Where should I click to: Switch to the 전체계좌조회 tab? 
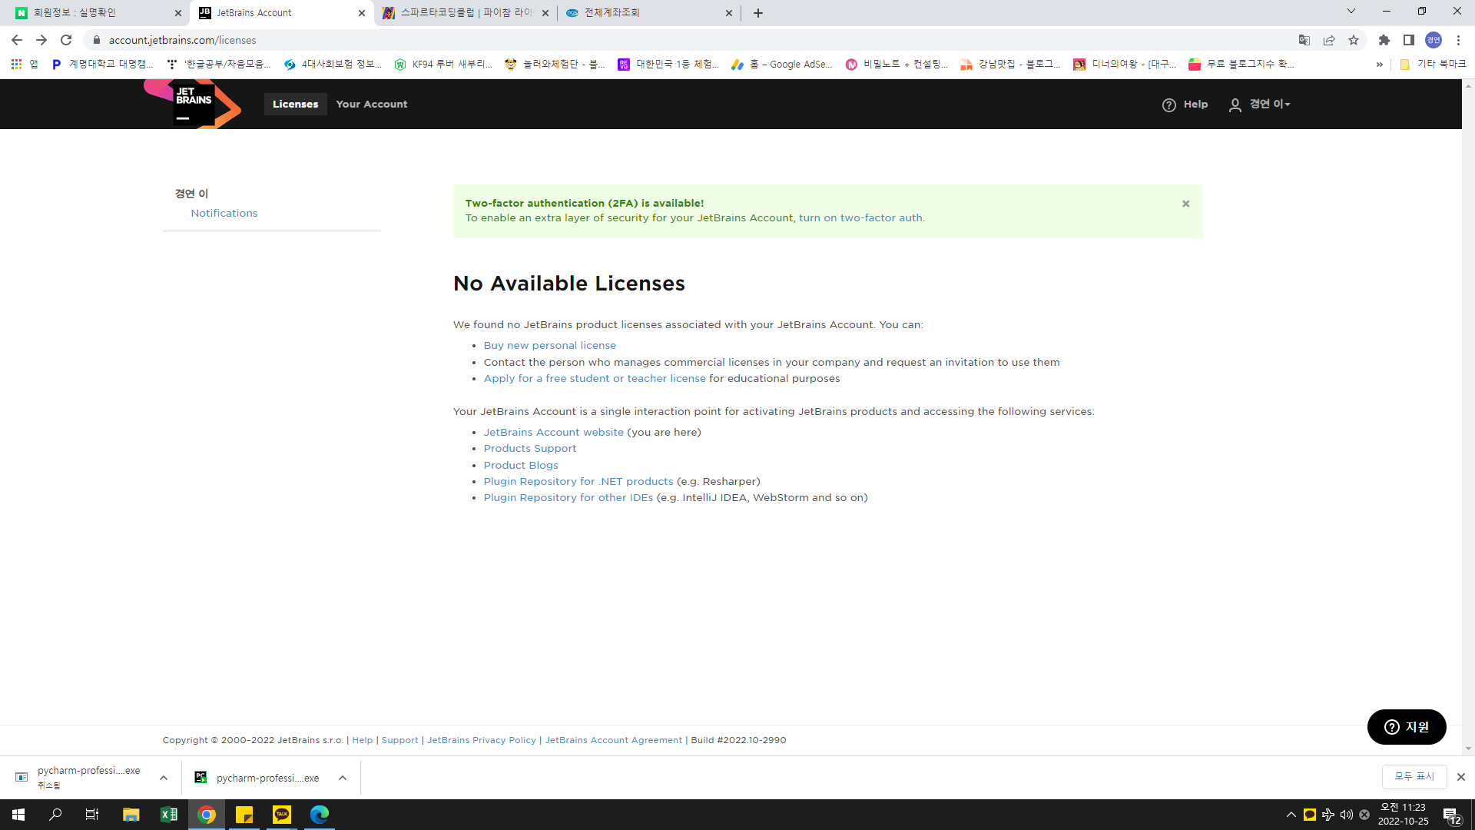(x=648, y=13)
